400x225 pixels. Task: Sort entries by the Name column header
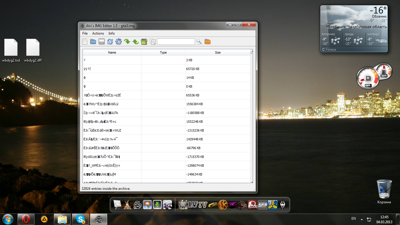coord(112,52)
